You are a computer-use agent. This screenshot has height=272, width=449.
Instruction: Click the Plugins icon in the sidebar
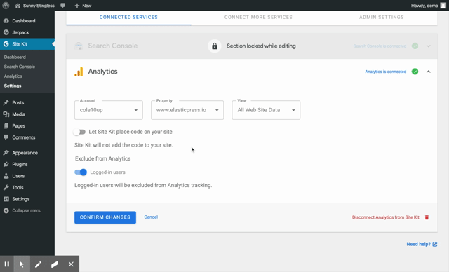(x=6, y=165)
